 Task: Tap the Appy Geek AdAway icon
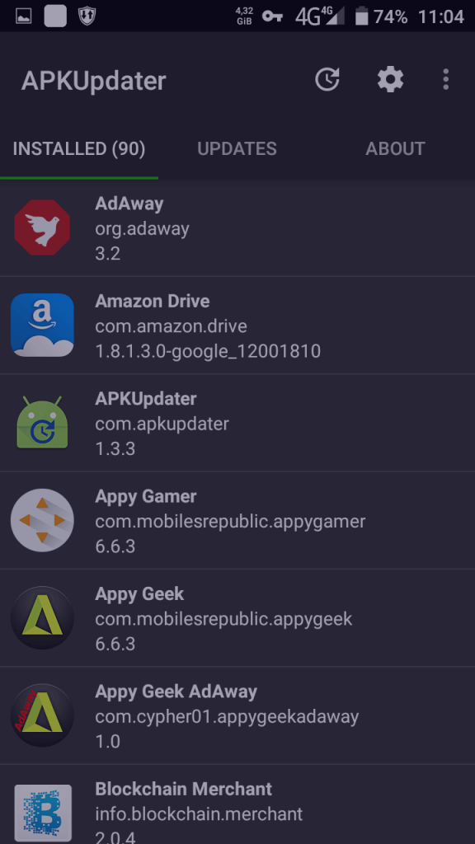[43, 715]
